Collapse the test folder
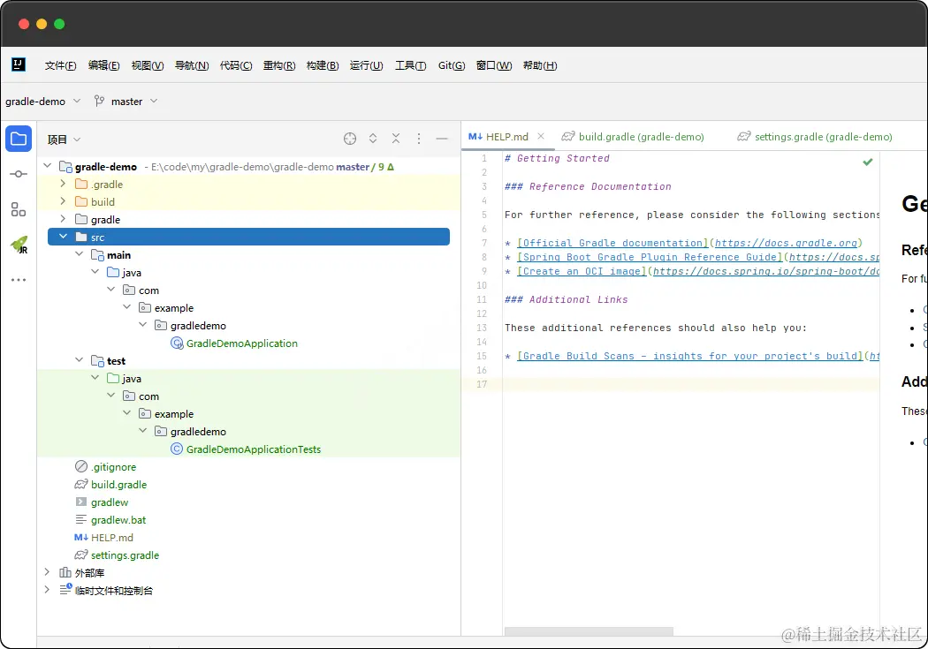 click(x=79, y=360)
